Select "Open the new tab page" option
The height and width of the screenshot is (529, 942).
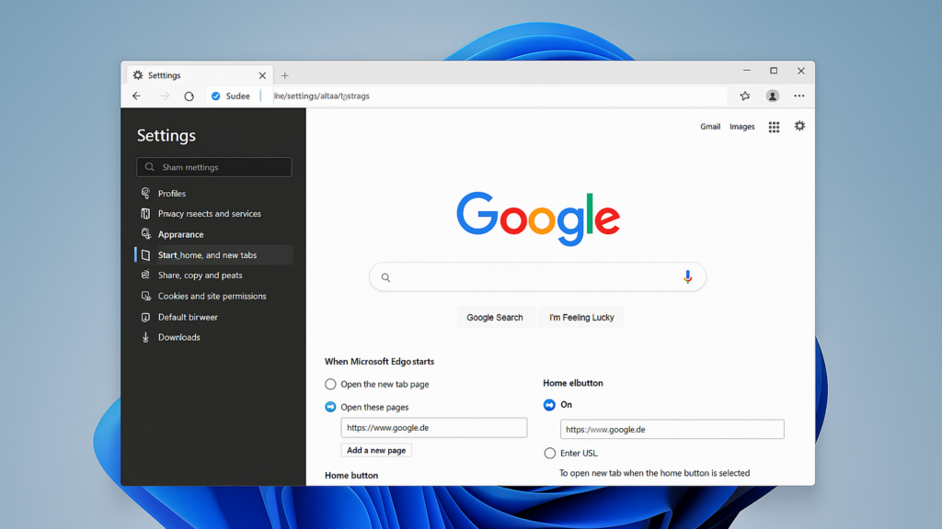coord(330,384)
